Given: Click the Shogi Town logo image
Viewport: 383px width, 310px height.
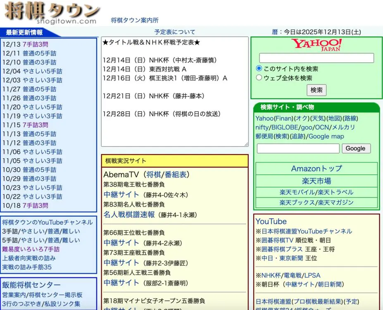Looking at the screenshot, I should [52, 13].
